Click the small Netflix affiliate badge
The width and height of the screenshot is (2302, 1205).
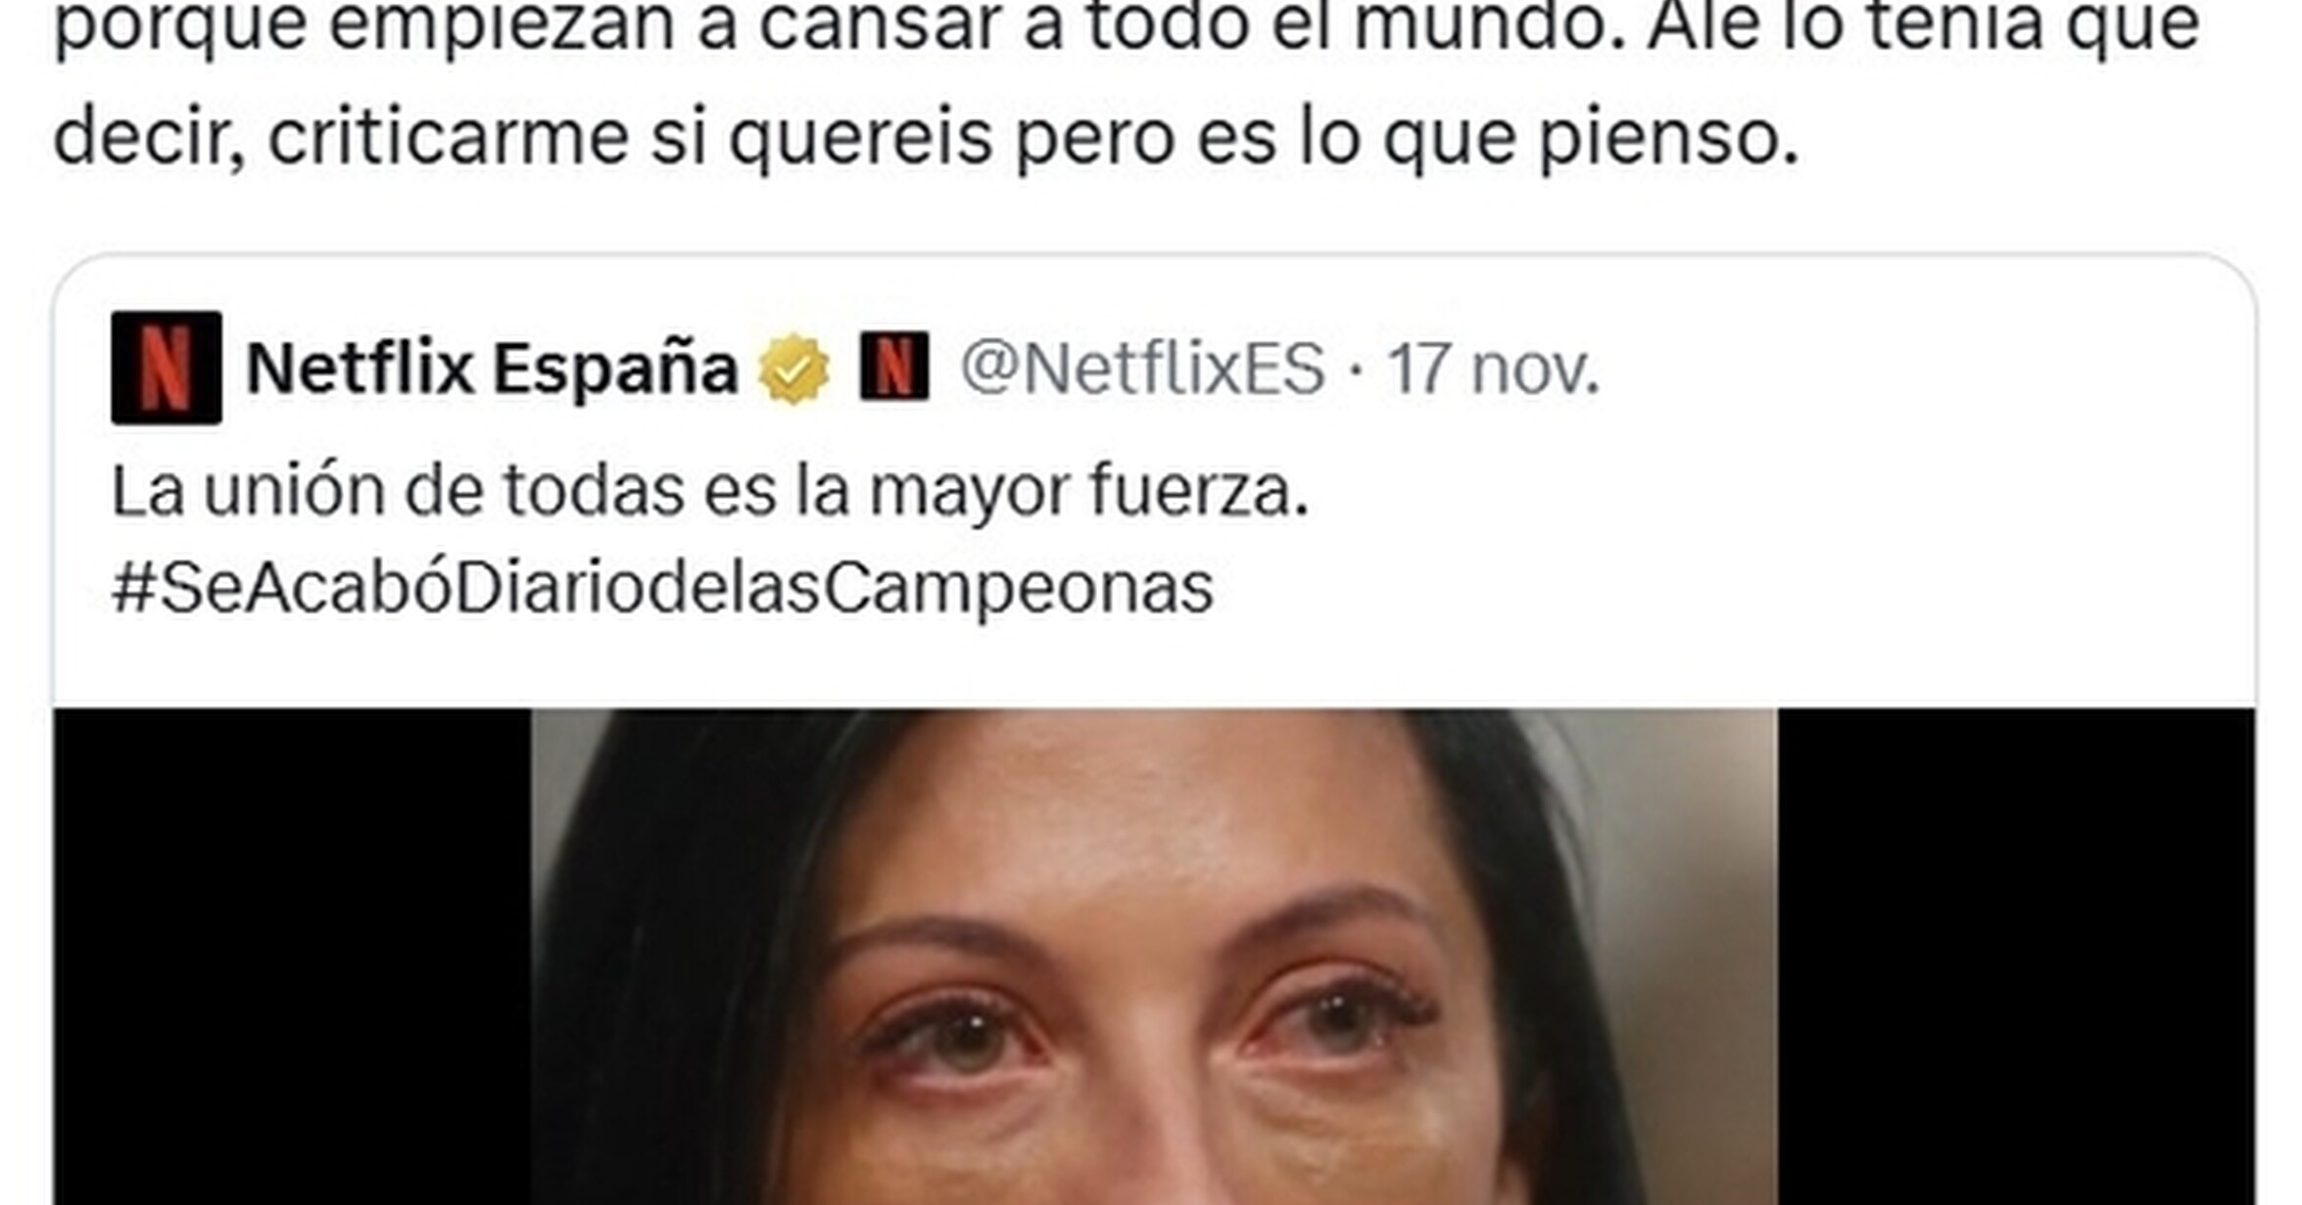click(x=893, y=365)
